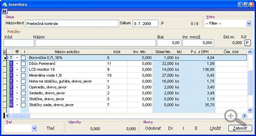This screenshot has width=256, height=136.
Task: Click the Uložiť button
Action: coord(215,128)
